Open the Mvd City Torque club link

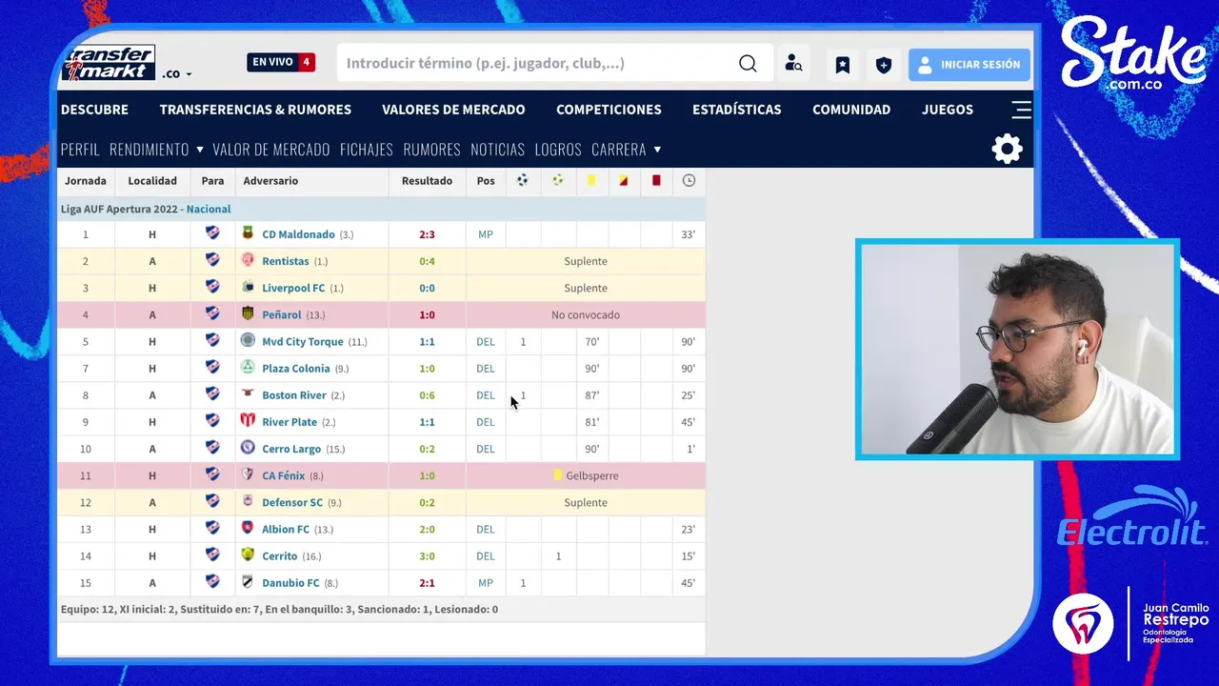(x=302, y=341)
